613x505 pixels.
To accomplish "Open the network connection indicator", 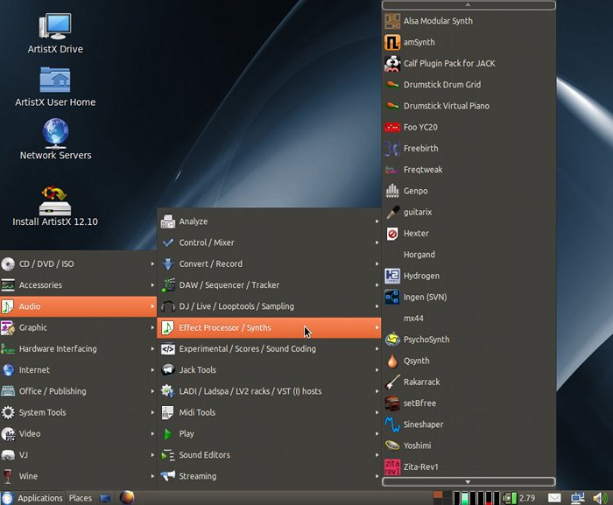I will coord(577,498).
